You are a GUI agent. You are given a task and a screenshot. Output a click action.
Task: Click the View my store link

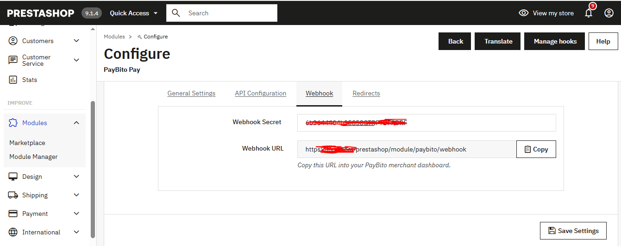tap(553, 13)
